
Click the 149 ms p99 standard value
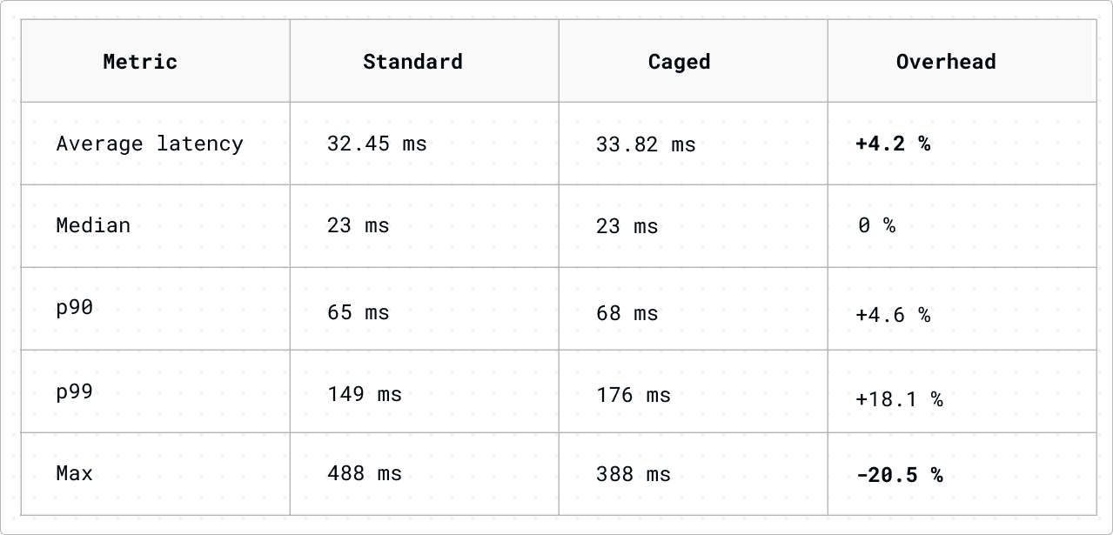365,394
